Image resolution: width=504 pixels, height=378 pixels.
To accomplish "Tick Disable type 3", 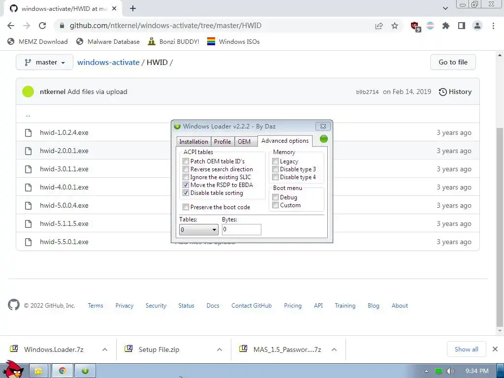I will 275,169.
